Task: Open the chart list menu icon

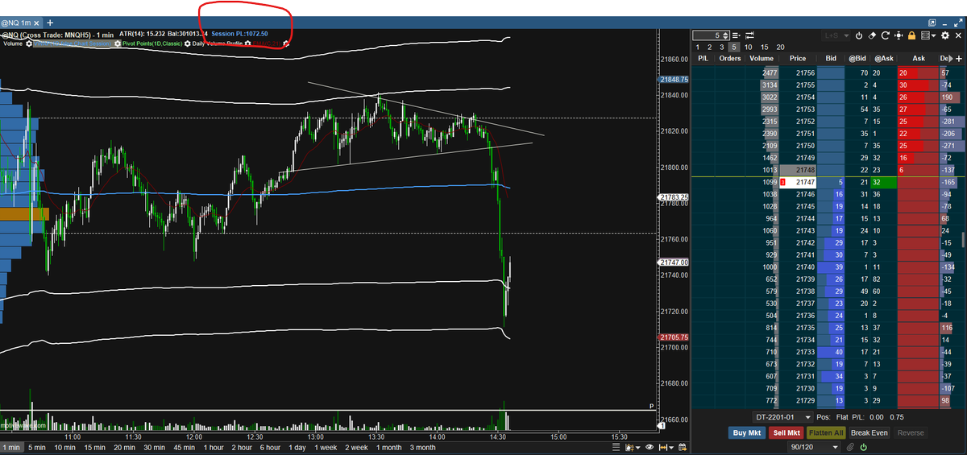Action: [616, 447]
